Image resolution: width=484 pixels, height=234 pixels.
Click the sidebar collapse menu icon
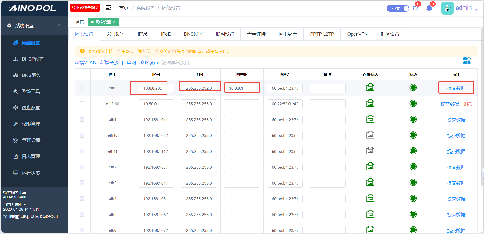pyautogui.click(x=109, y=8)
